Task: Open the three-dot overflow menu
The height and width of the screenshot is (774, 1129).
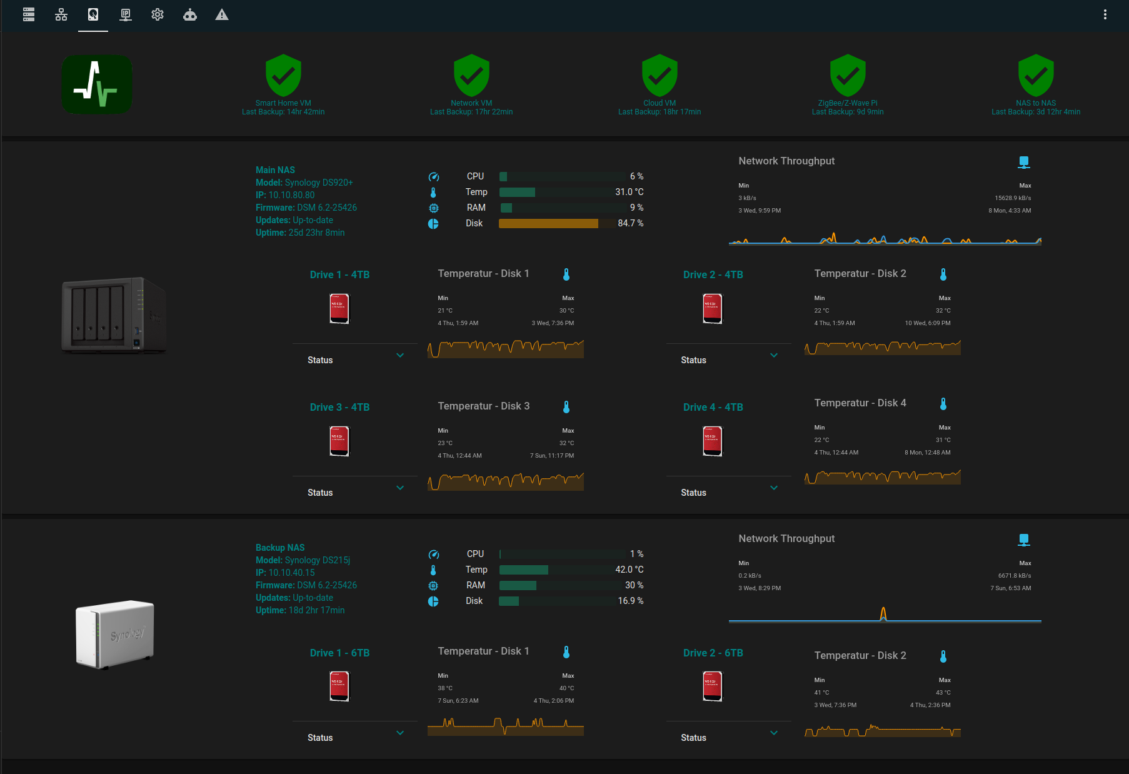Action: coord(1105,14)
